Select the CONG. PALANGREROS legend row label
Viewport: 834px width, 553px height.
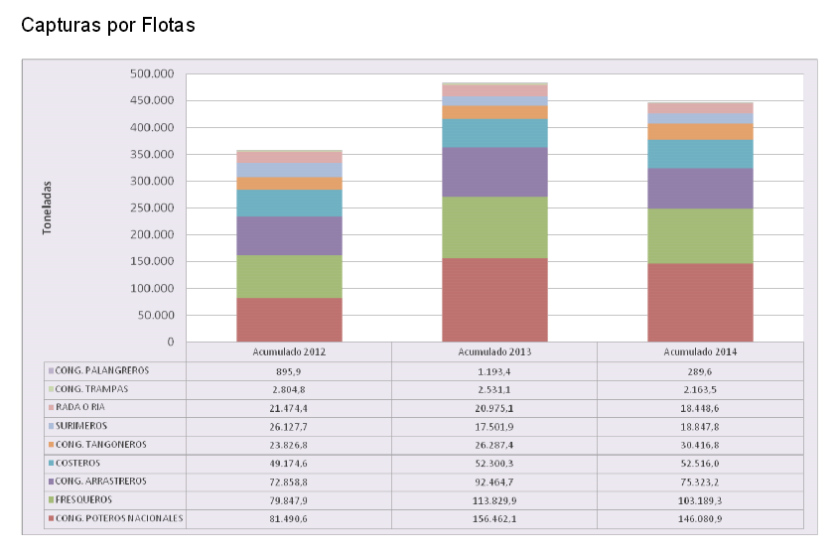[103, 370]
